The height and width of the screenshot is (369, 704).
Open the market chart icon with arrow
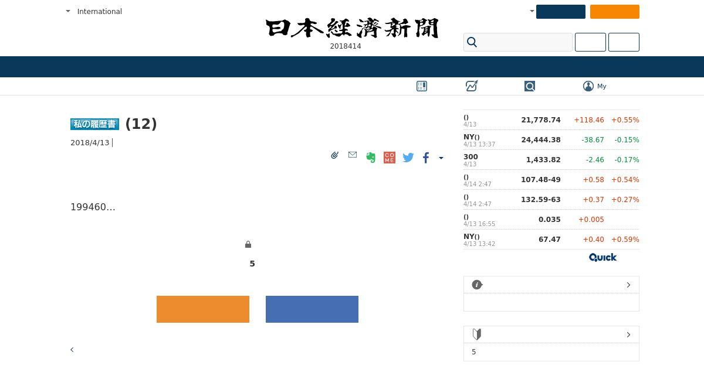[x=472, y=86]
